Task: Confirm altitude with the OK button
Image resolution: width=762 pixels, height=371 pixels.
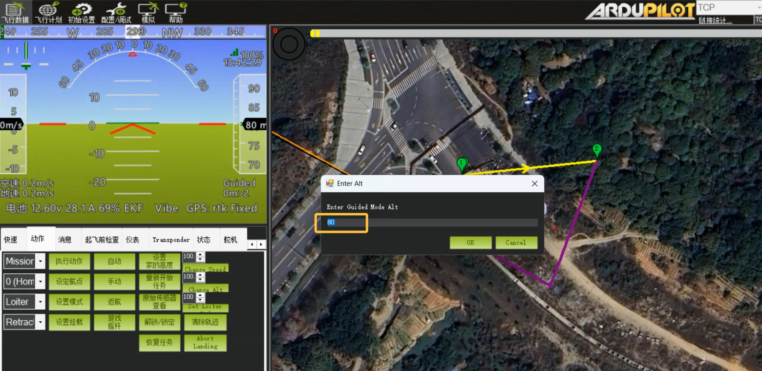Action: (x=470, y=243)
